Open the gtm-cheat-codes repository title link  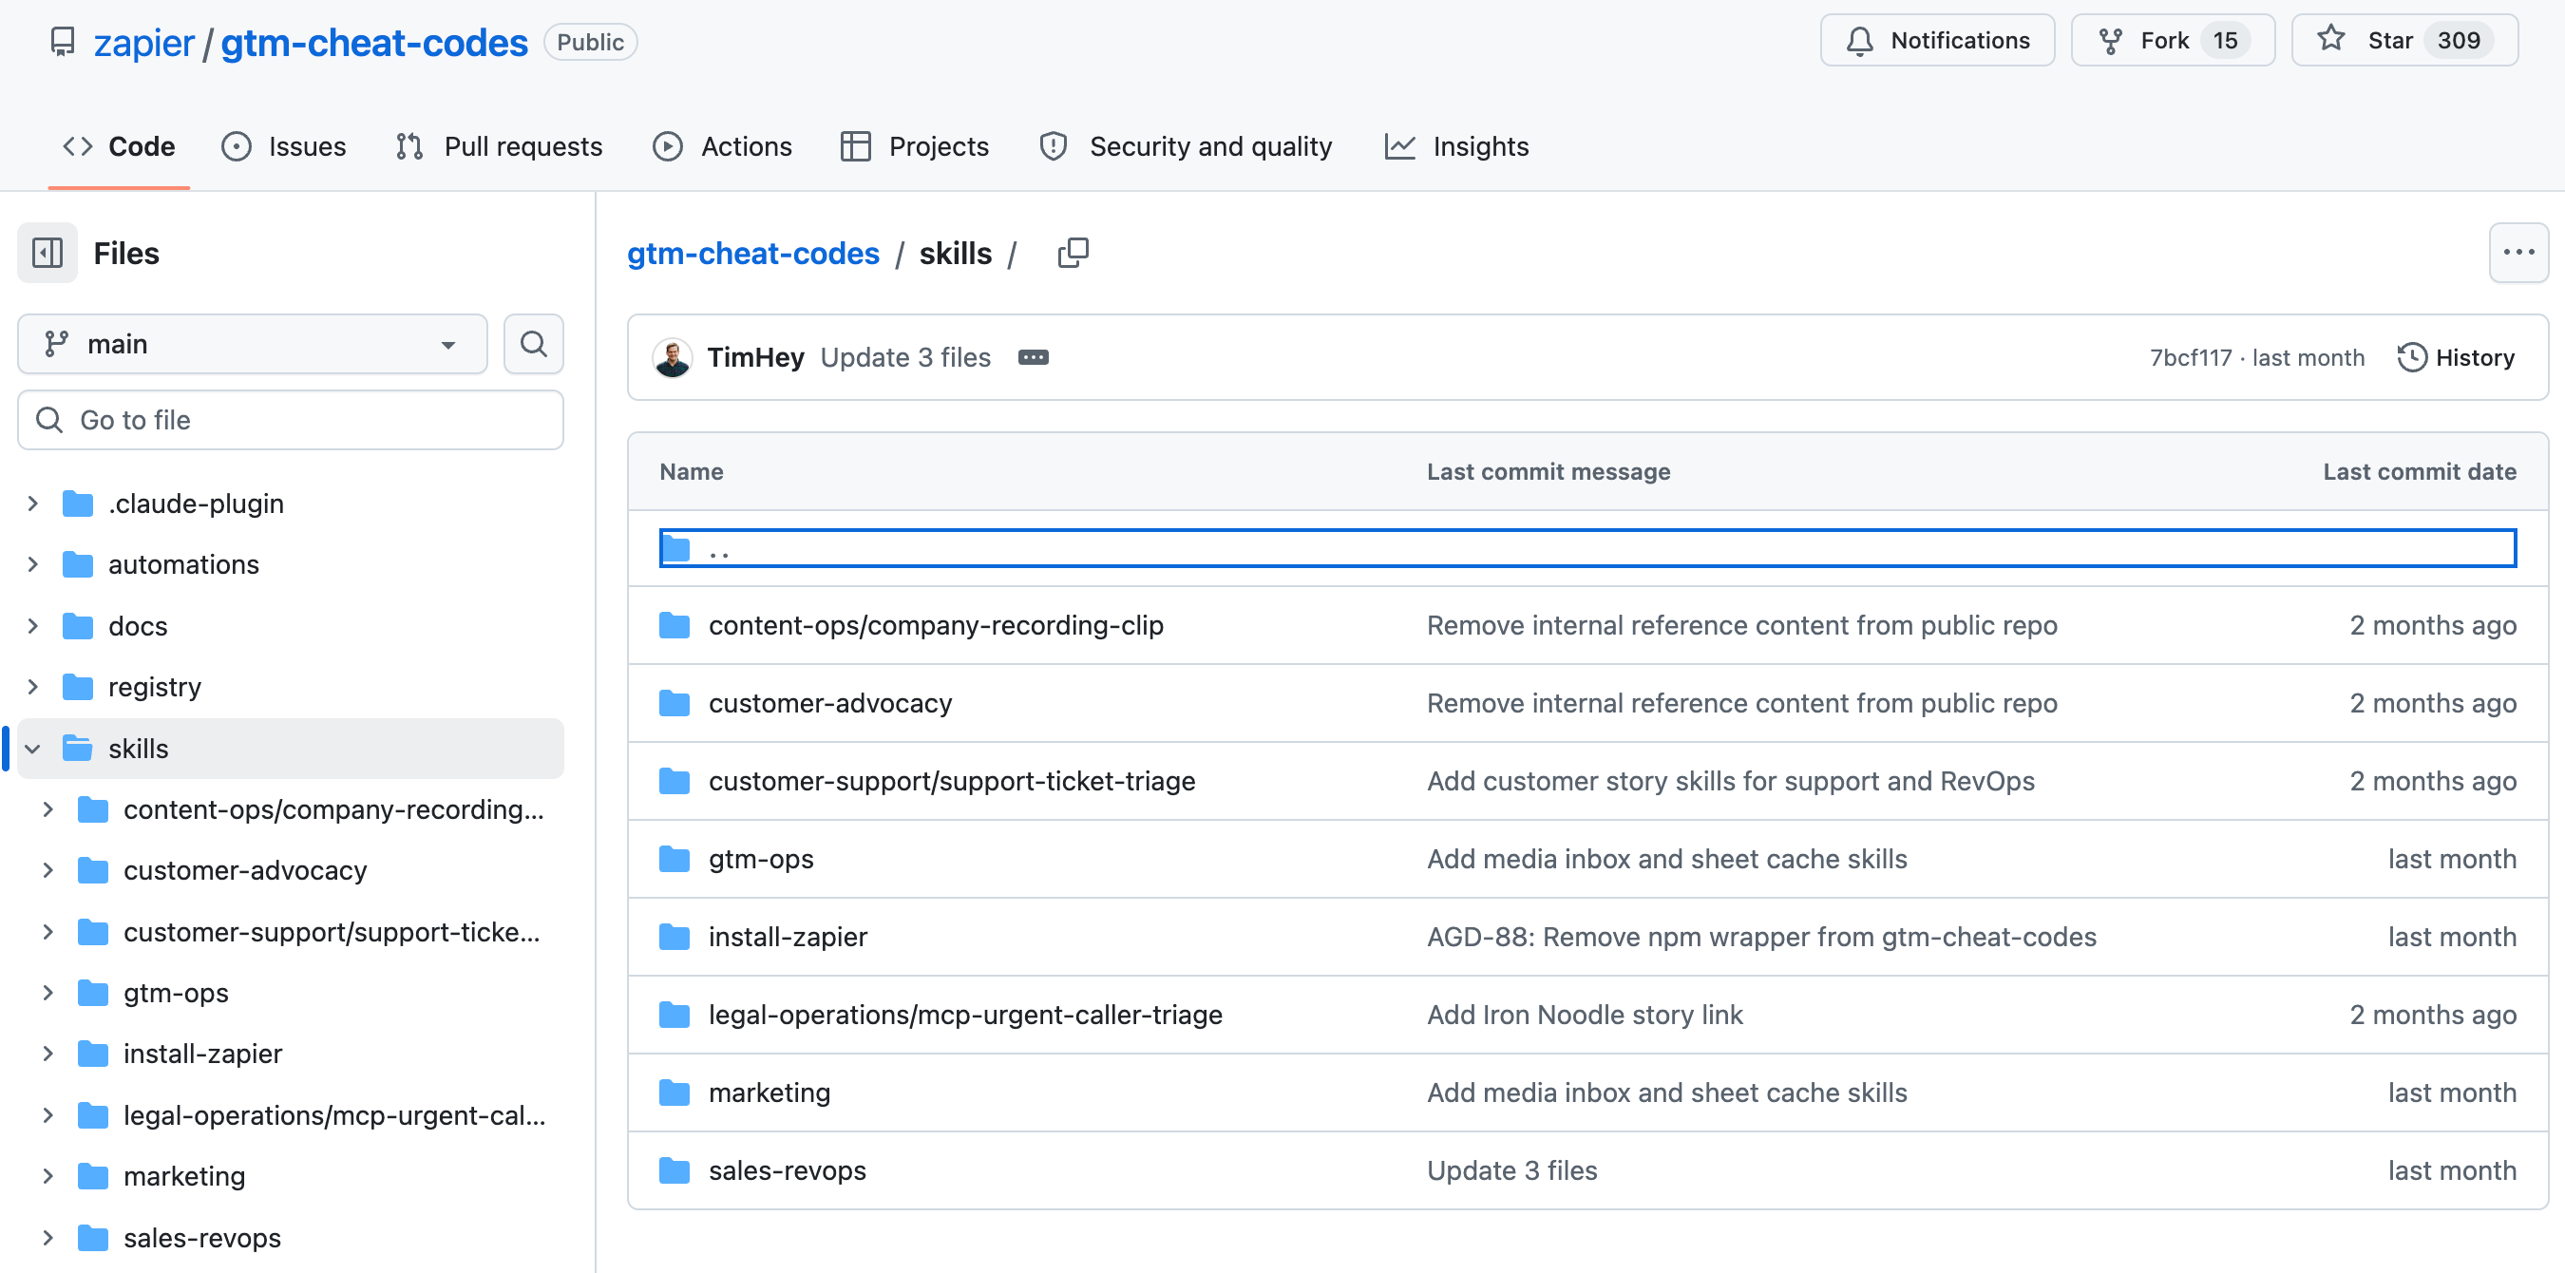tap(374, 43)
